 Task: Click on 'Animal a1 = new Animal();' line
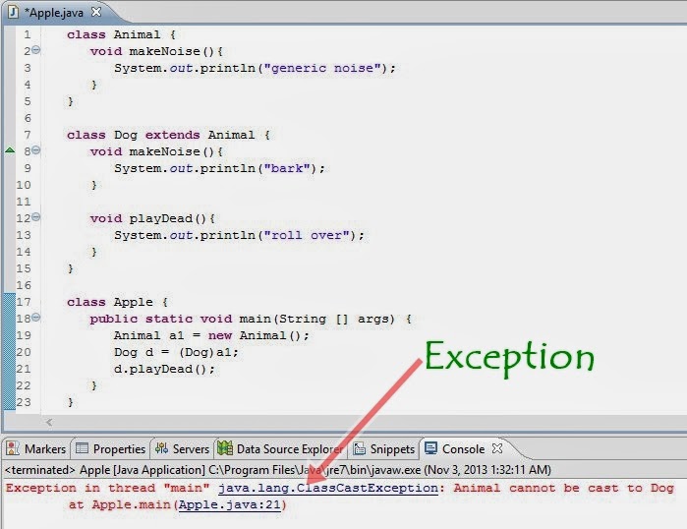(x=211, y=335)
